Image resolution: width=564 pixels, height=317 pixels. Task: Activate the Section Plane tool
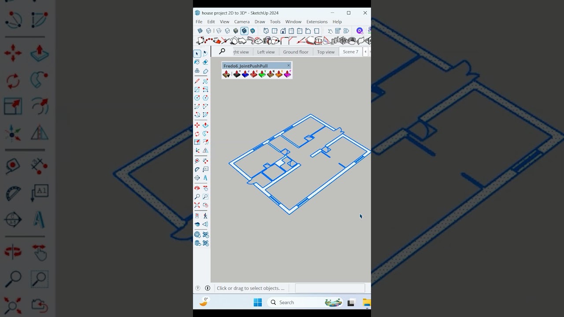tap(205, 225)
